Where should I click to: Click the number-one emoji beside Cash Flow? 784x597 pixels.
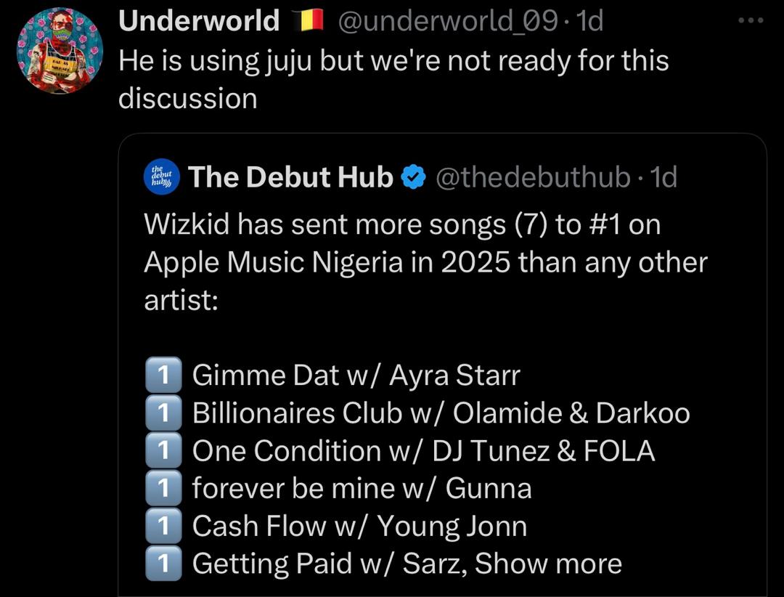pyautogui.click(x=163, y=527)
